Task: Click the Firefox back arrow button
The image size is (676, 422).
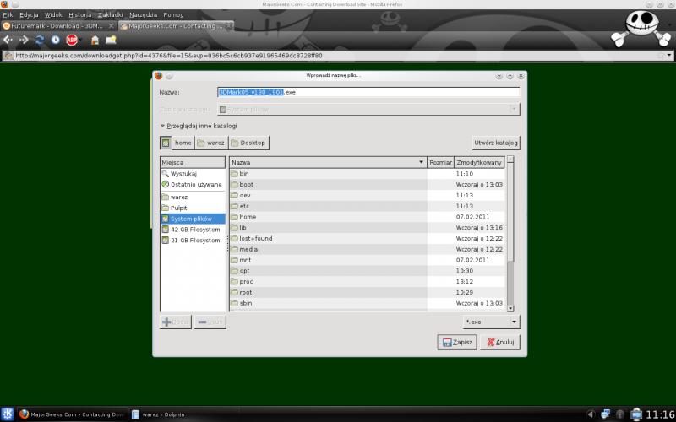Action: (8, 40)
